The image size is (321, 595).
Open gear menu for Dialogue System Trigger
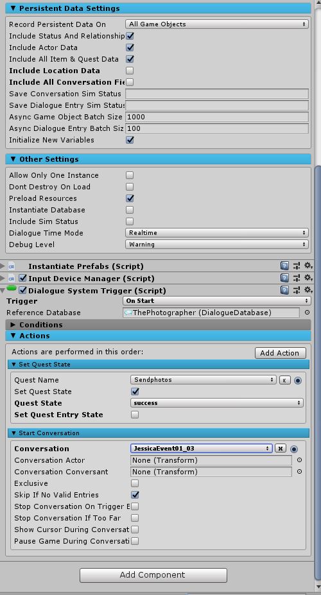(308, 290)
